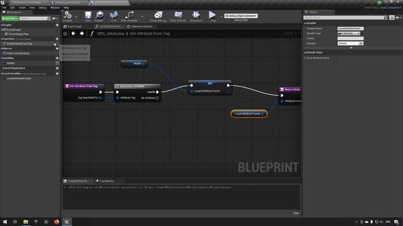Screen dimensions: 403x226
Task: Open the debug object selection dropdown
Action: [241, 16]
